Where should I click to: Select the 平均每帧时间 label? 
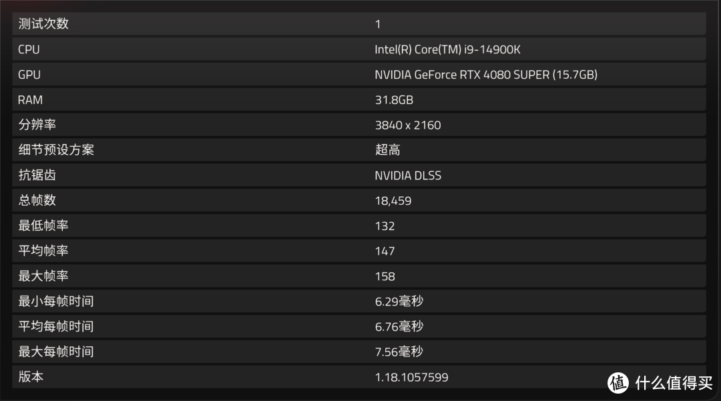(x=55, y=326)
